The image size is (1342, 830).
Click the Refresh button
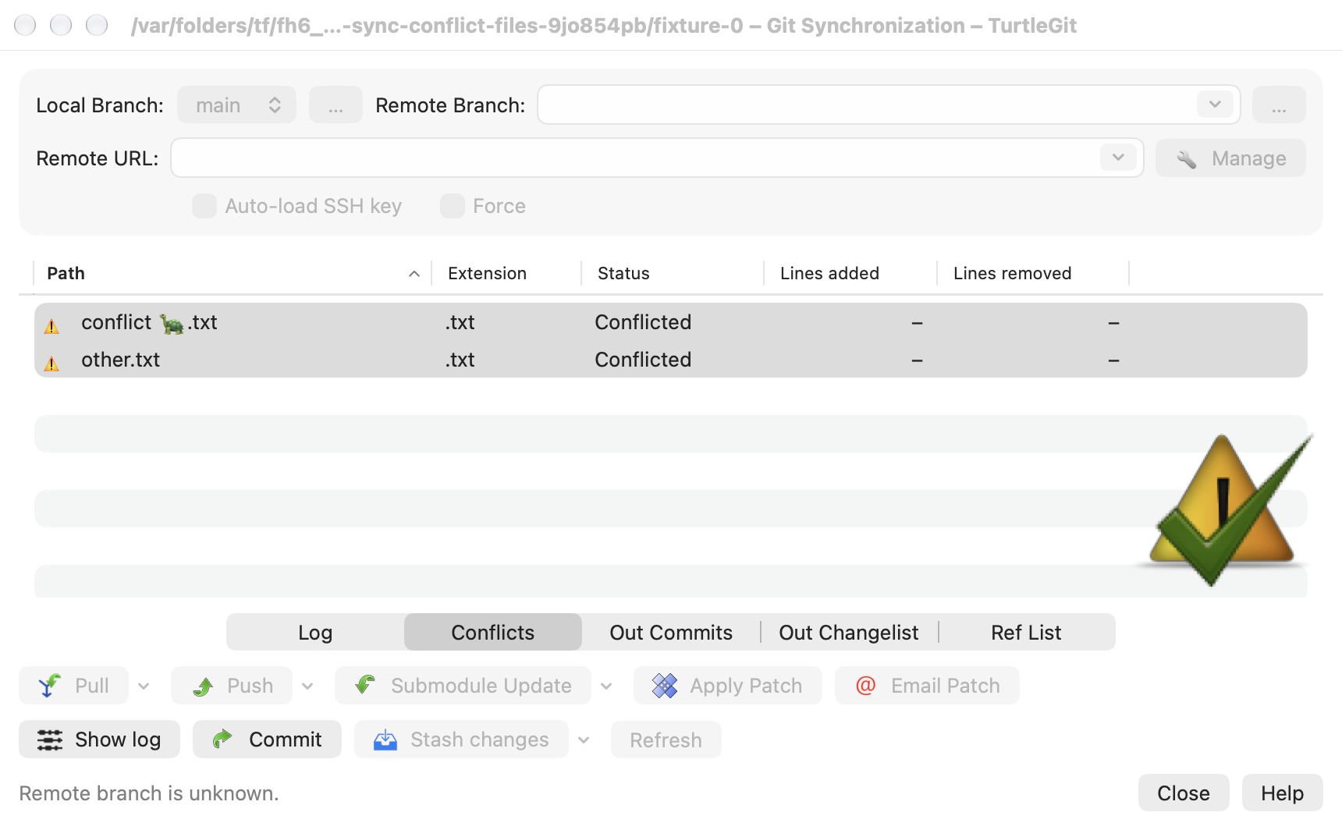pos(666,740)
